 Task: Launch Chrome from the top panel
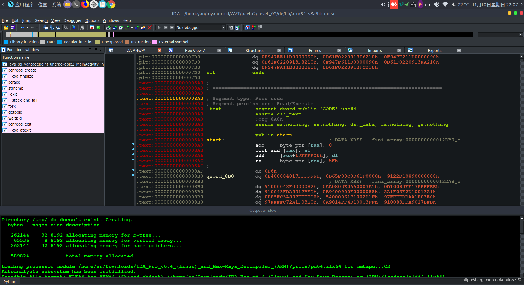click(111, 4)
